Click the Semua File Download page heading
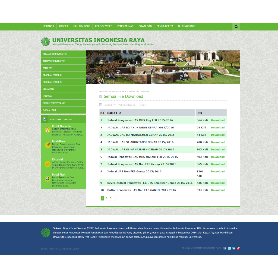Viewport: 278px width, 278px height. pyautogui.click(x=124, y=96)
